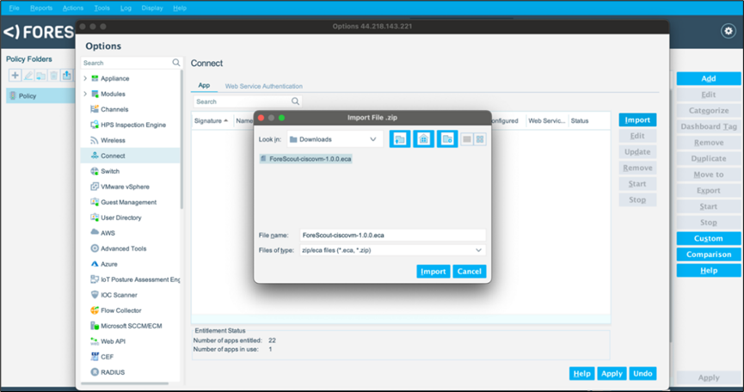
Task: Open VMware vSphere icon
Action: (x=95, y=187)
